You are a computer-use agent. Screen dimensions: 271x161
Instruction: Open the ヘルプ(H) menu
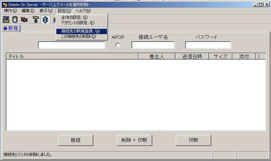83,11
